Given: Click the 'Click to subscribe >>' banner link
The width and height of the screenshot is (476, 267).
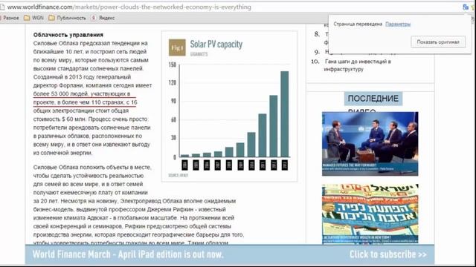Looking at the screenshot, I should (x=388, y=254).
